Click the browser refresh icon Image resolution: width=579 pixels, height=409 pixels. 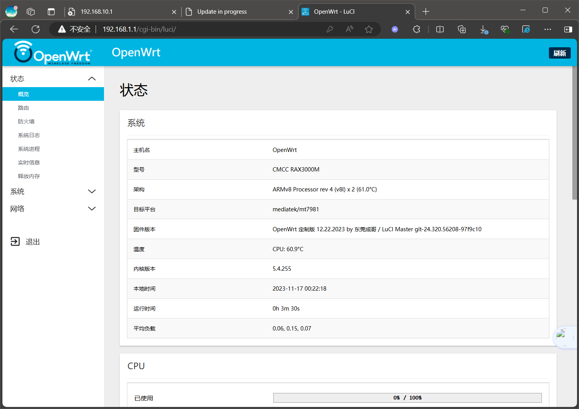(36, 29)
